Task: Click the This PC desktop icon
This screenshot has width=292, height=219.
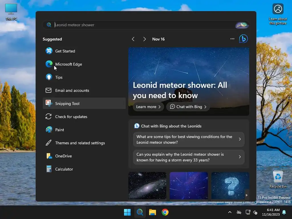Action: point(11,12)
